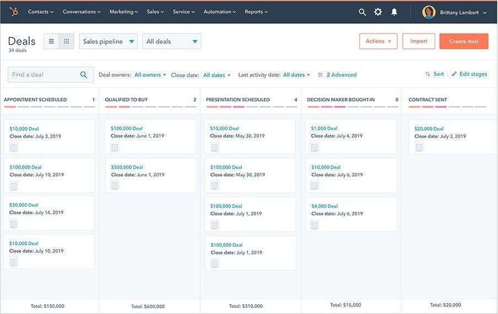
Task: Click the magnifier in Find a deal box
Action: pos(84,74)
